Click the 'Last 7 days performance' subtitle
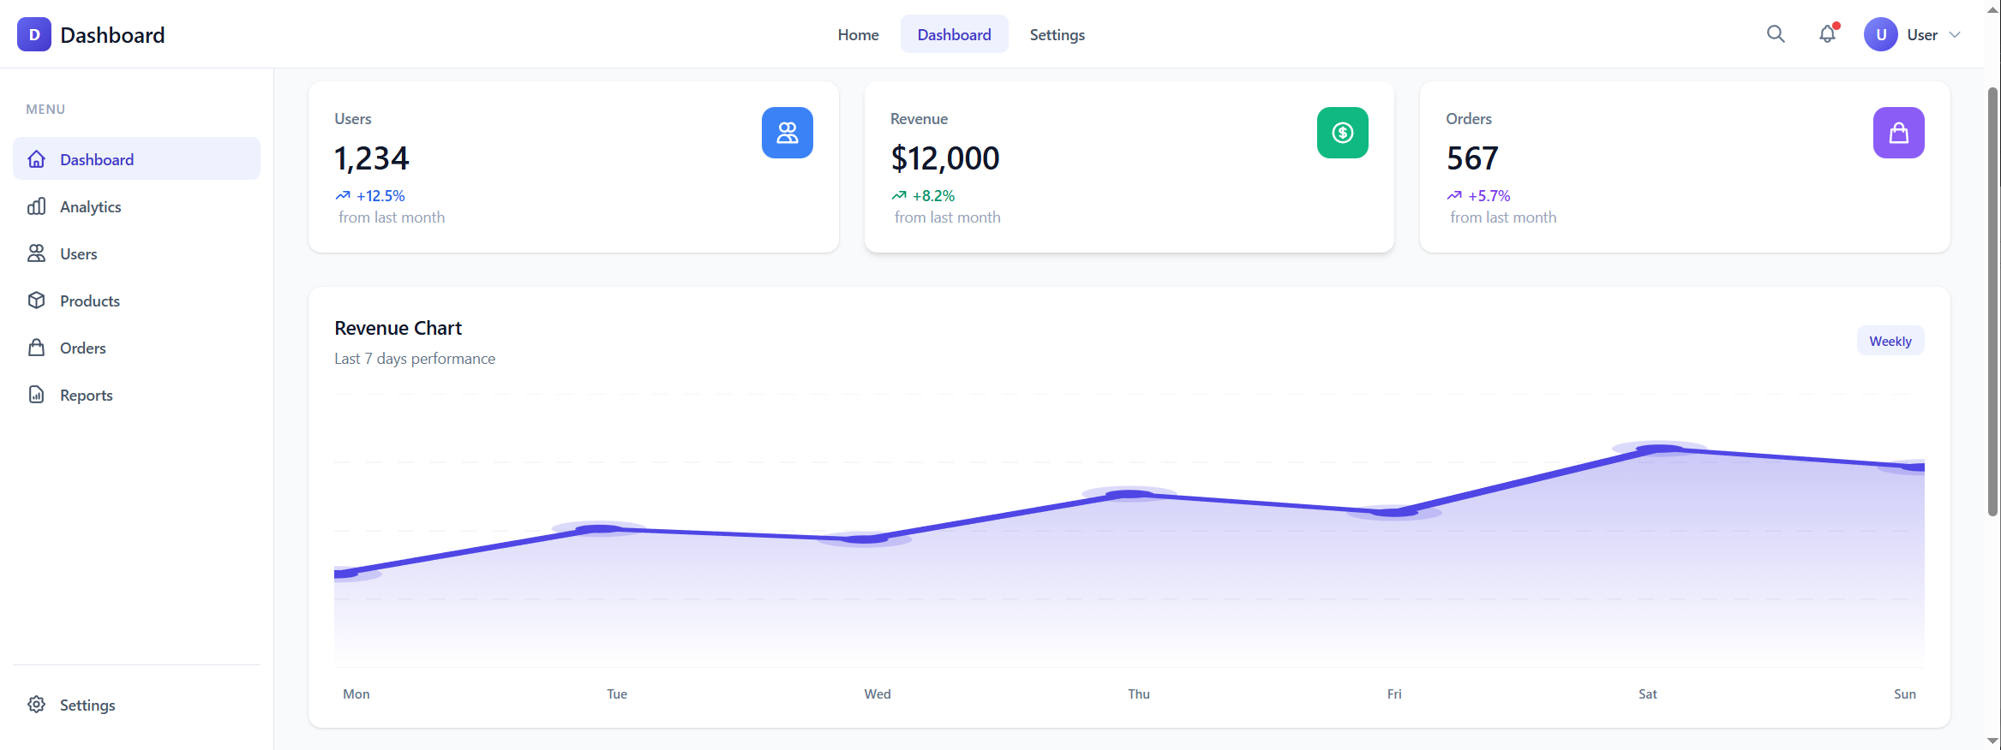2001x750 pixels. pyautogui.click(x=415, y=359)
